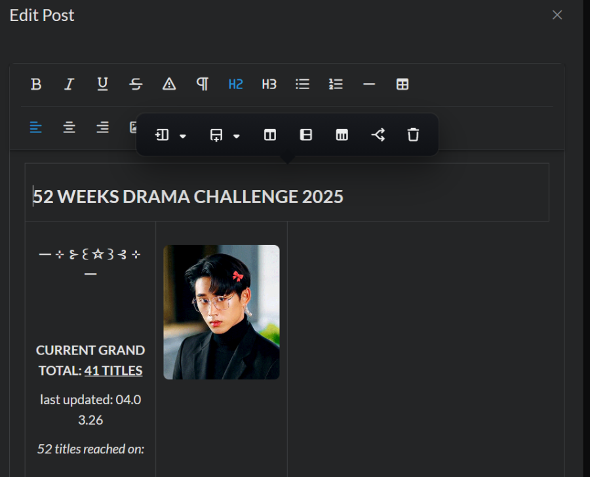Delete the current table

[x=412, y=135]
